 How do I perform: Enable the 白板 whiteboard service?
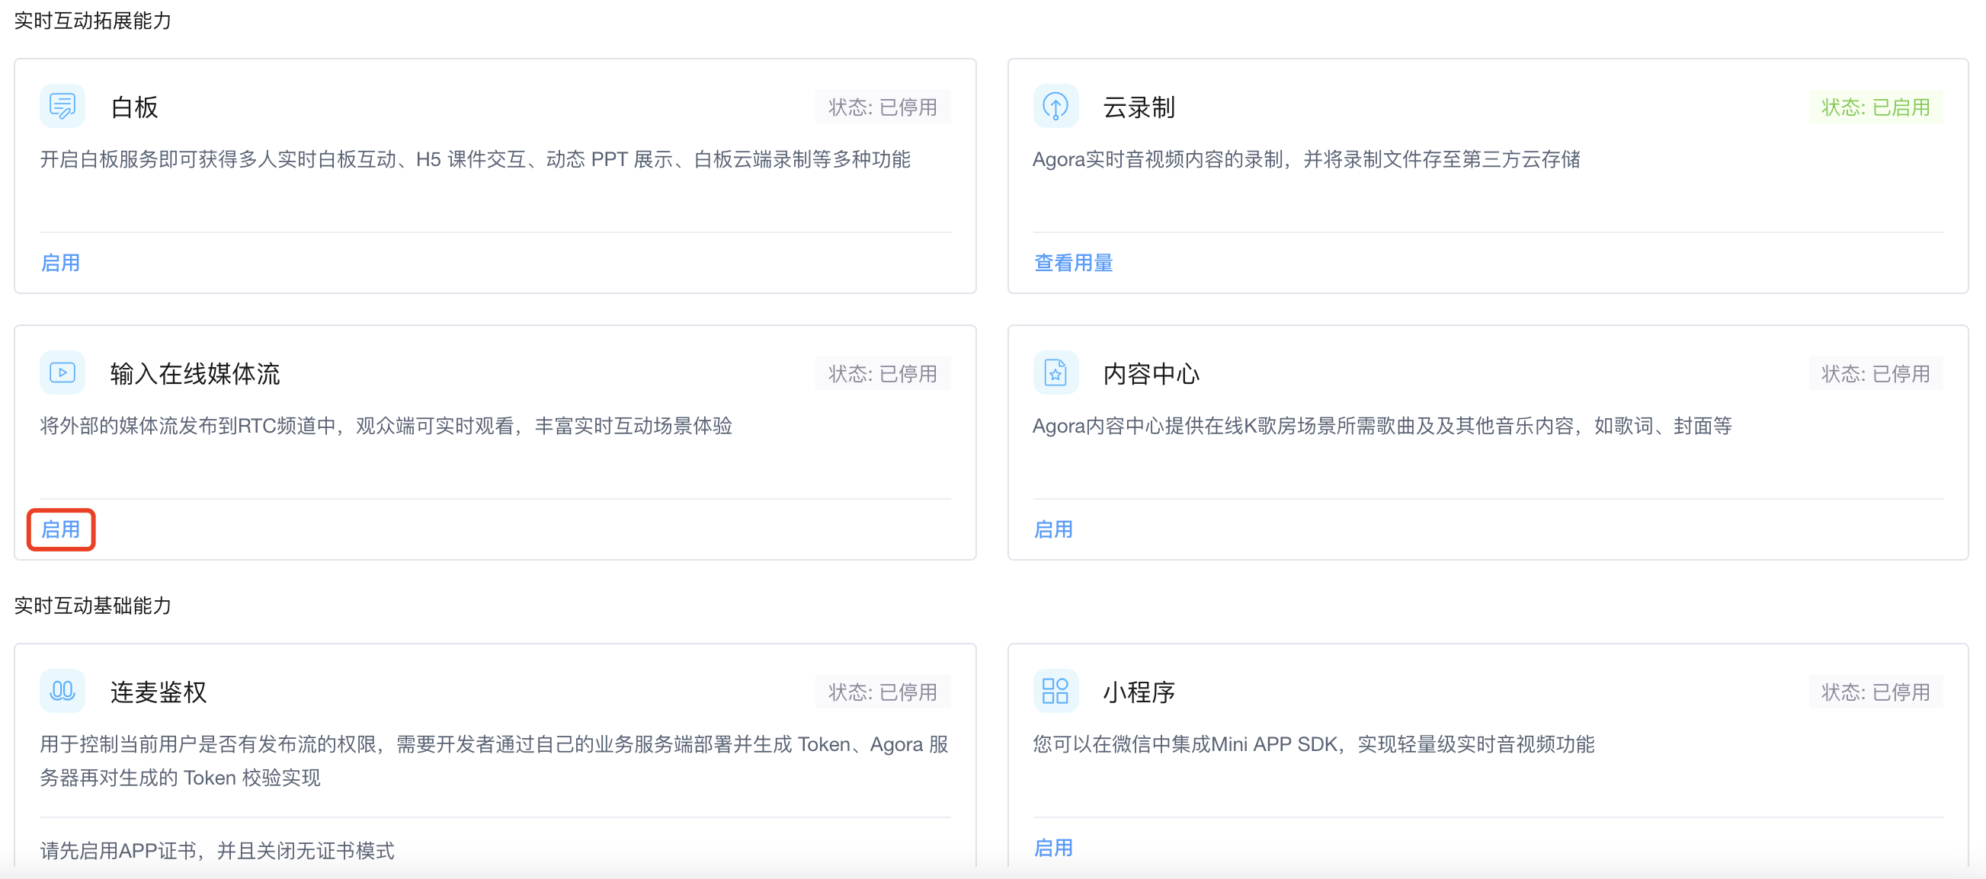point(60,263)
